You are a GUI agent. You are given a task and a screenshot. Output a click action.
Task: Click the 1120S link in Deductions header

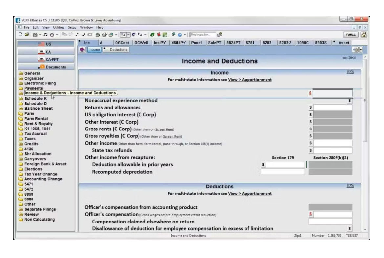[x=350, y=186]
